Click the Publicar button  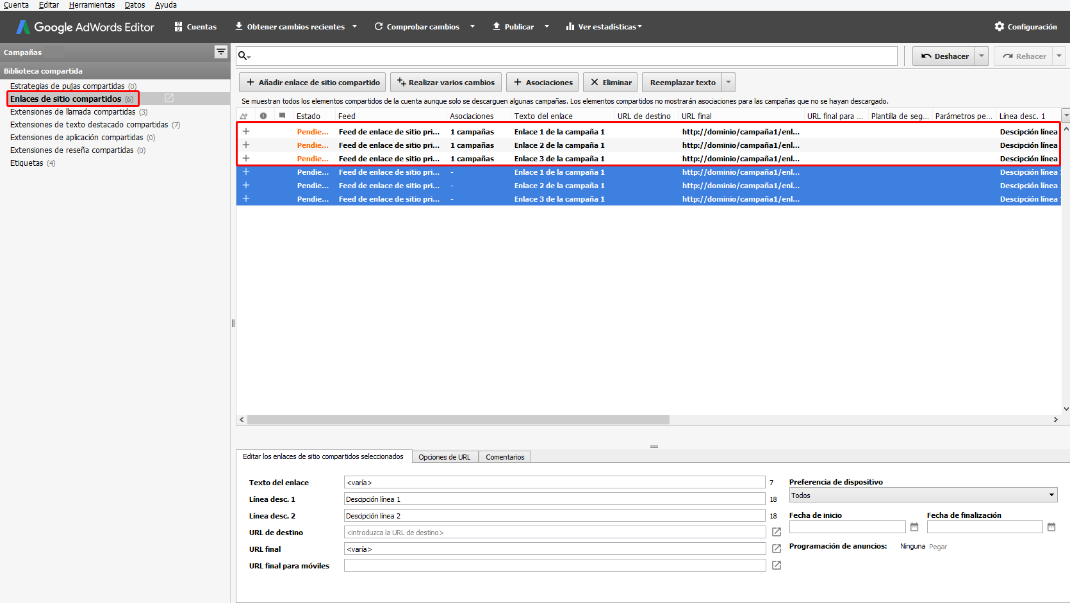tap(513, 27)
